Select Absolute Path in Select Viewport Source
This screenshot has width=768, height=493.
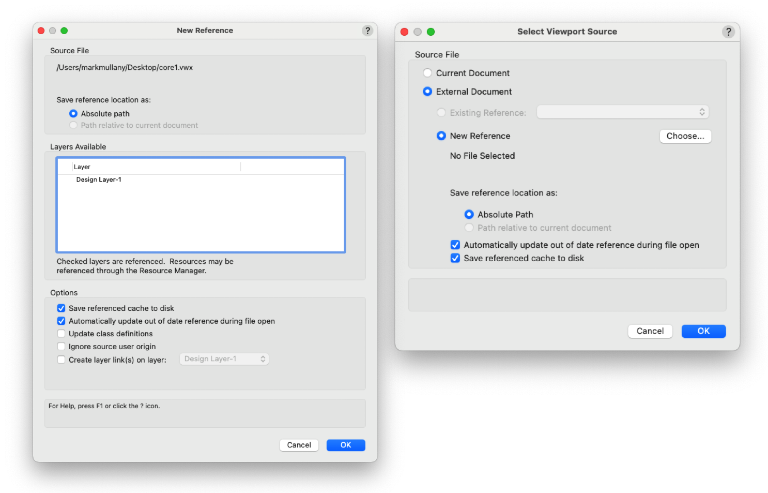(469, 214)
